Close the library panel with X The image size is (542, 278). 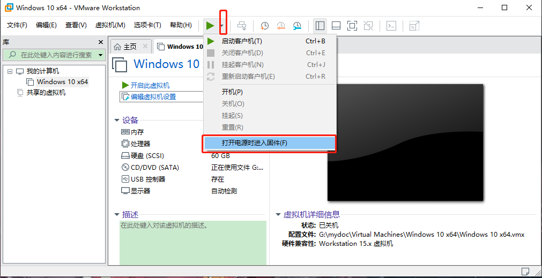click(101, 42)
